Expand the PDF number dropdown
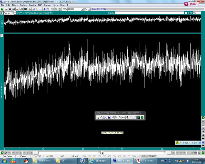This screenshot has height=164, width=205. coord(82,9)
